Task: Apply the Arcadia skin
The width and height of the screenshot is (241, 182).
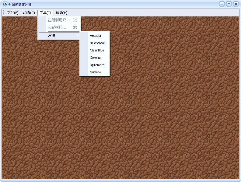Action: pos(95,36)
